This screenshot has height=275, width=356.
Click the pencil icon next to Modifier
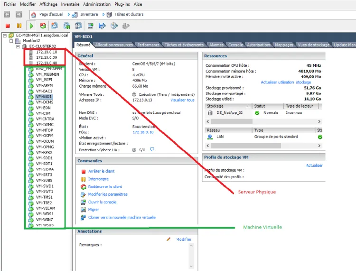pos(169,239)
